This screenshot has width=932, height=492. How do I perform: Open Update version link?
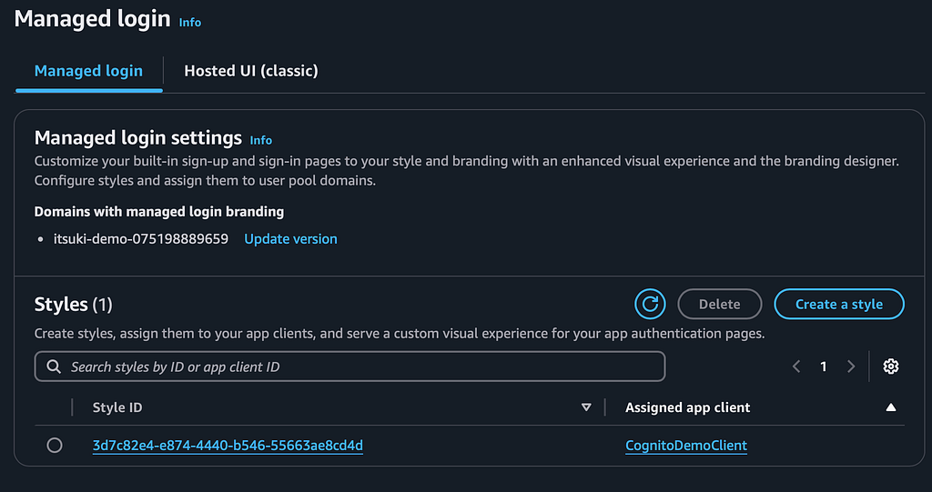tap(290, 239)
